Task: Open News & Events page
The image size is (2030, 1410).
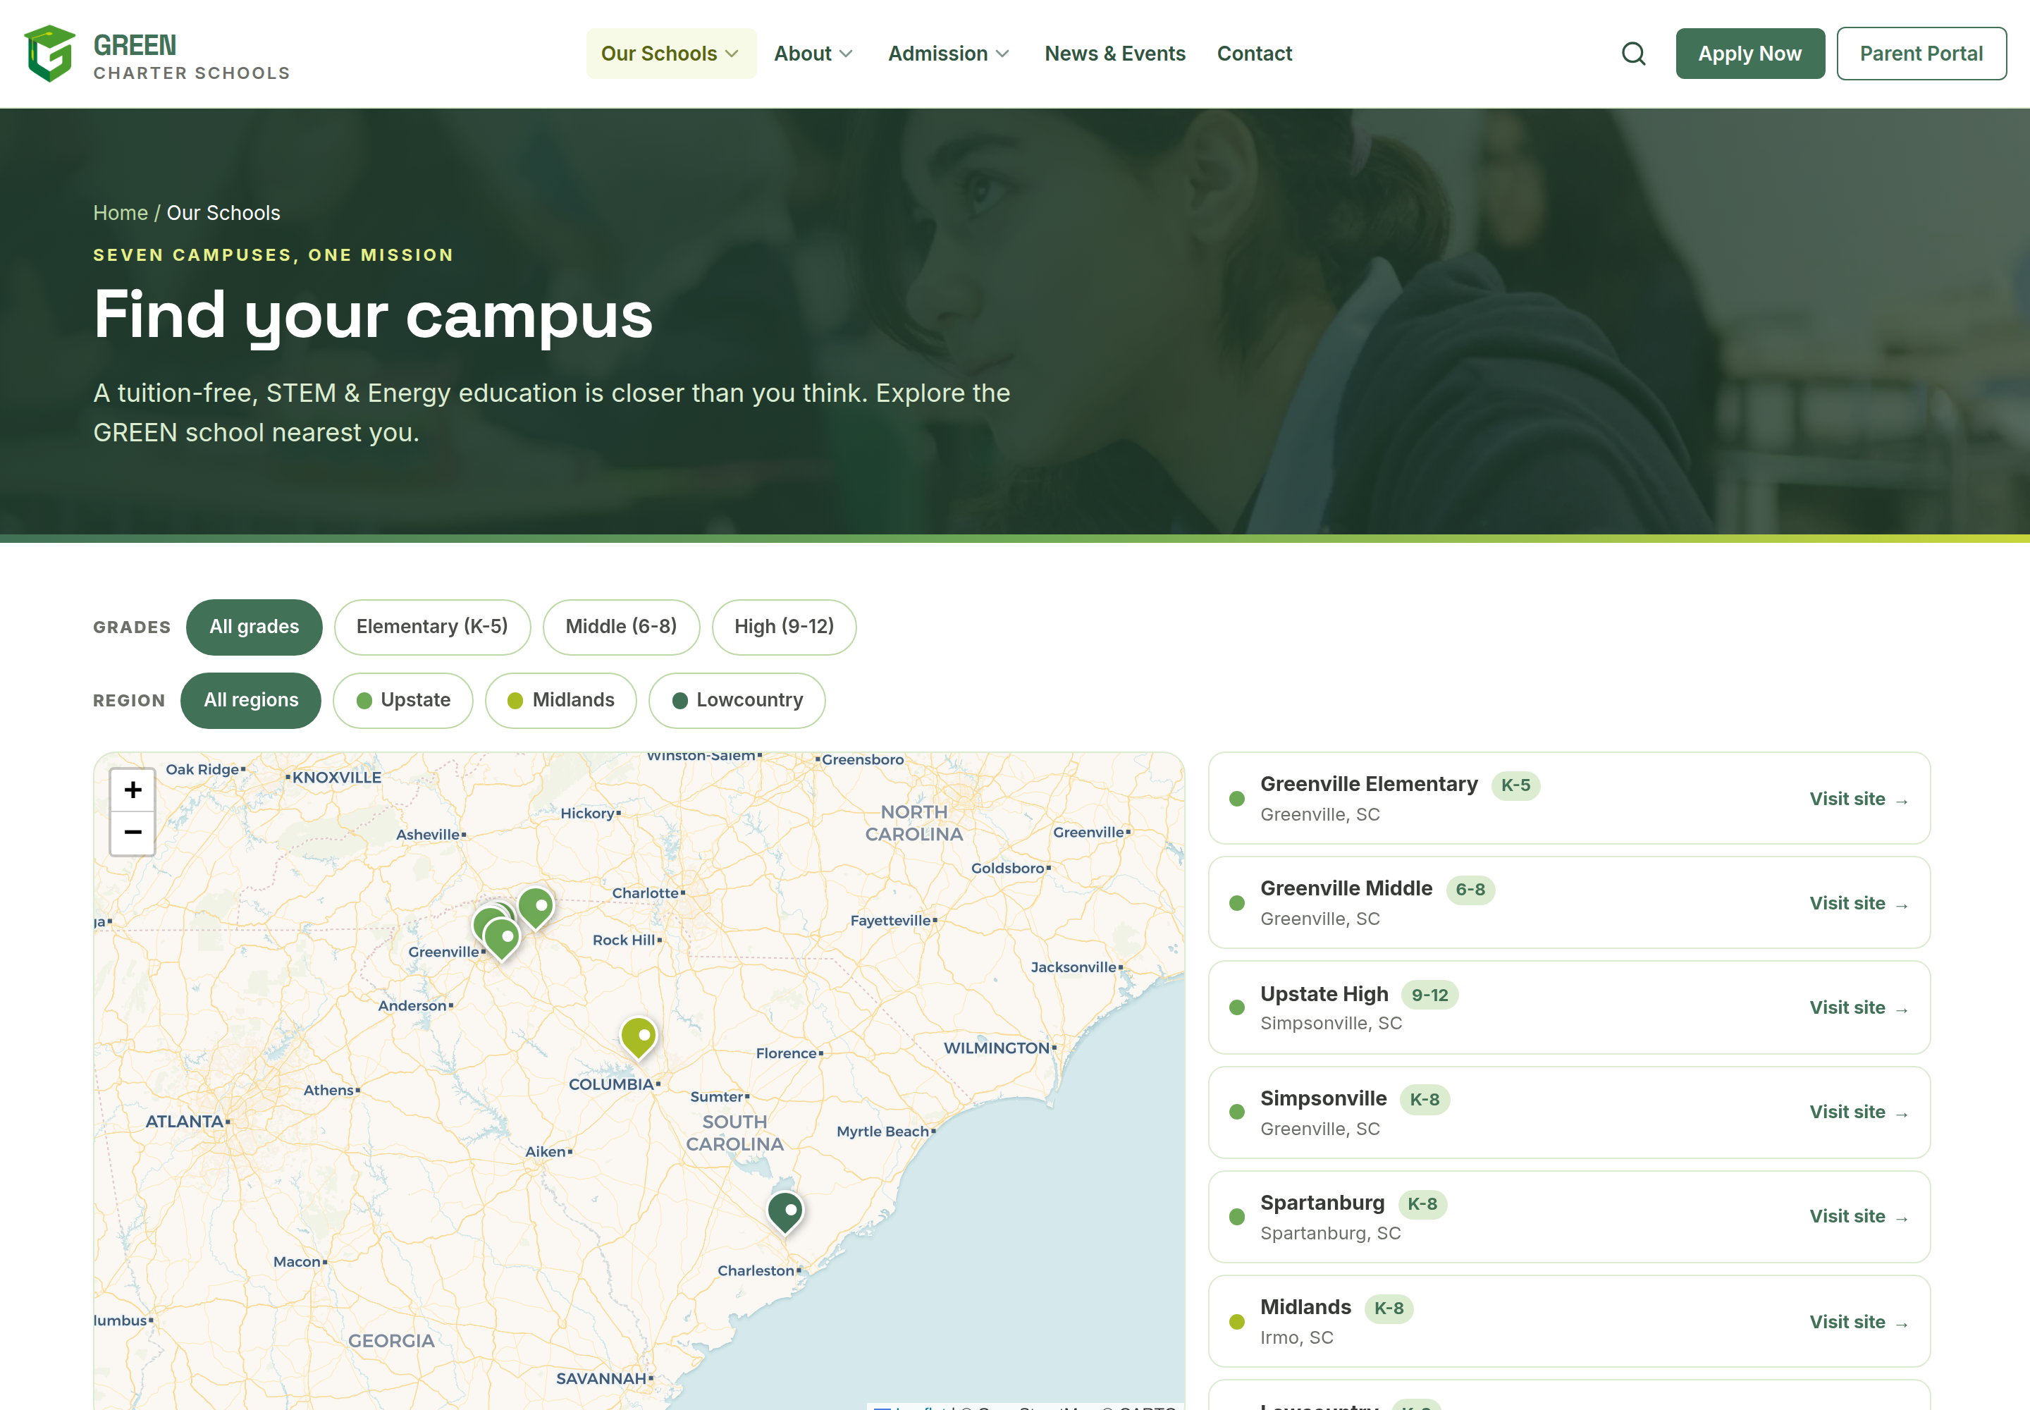Action: 1114,54
